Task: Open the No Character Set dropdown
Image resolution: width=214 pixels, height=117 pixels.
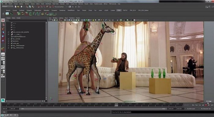Action: pyautogui.click(x=206, y=109)
